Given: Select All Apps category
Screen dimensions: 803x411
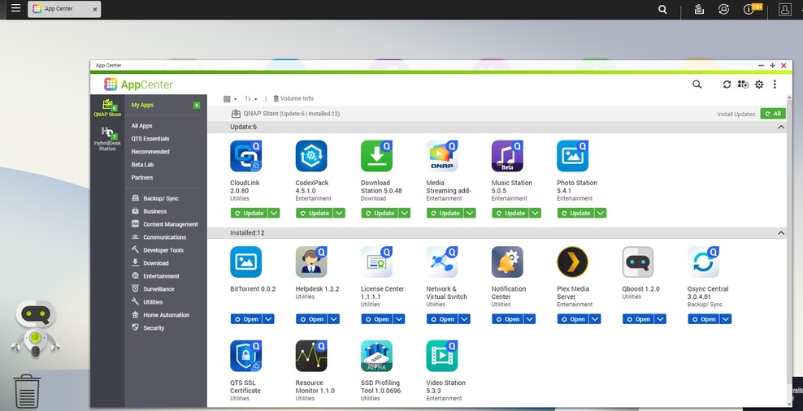Looking at the screenshot, I should (142, 126).
